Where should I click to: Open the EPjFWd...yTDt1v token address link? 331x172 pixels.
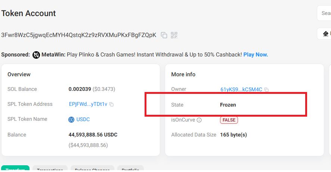point(88,104)
